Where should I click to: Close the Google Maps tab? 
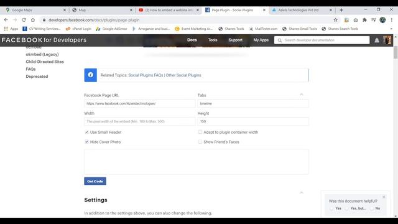point(65,10)
